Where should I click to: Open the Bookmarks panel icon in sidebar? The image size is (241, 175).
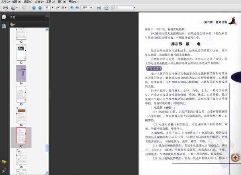4,26
